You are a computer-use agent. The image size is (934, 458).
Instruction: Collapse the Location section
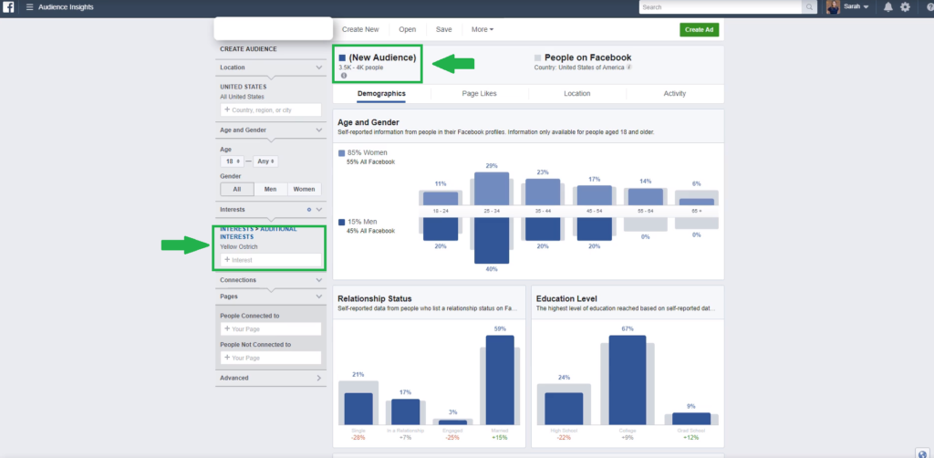click(x=319, y=68)
